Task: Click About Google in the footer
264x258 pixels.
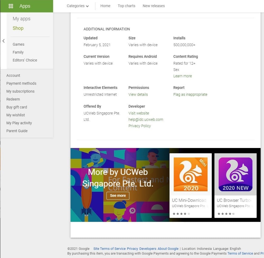Action: click(x=168, y=249)
